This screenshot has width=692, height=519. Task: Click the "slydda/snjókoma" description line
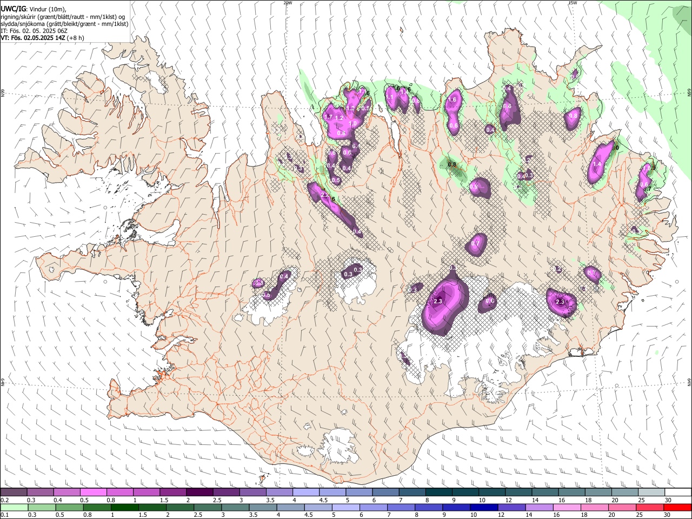64,24
